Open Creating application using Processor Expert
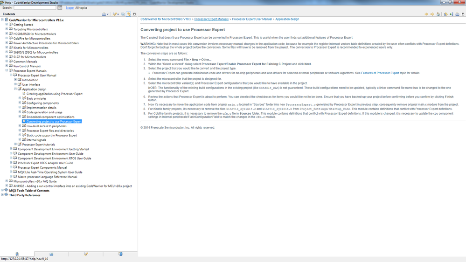This screenshot has width=466, height=262. 55,94
